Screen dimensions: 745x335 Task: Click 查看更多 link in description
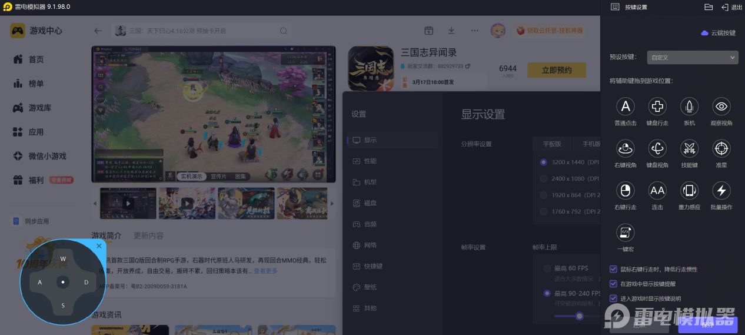(265, 271)
